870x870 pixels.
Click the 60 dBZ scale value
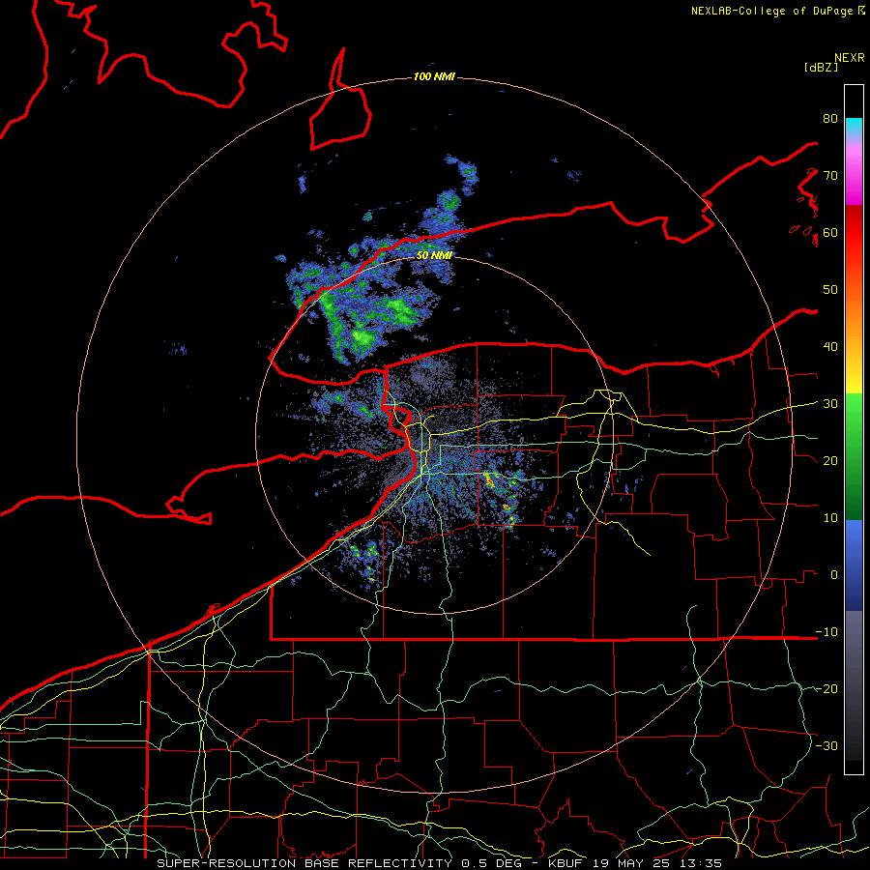tap(830, 233)
